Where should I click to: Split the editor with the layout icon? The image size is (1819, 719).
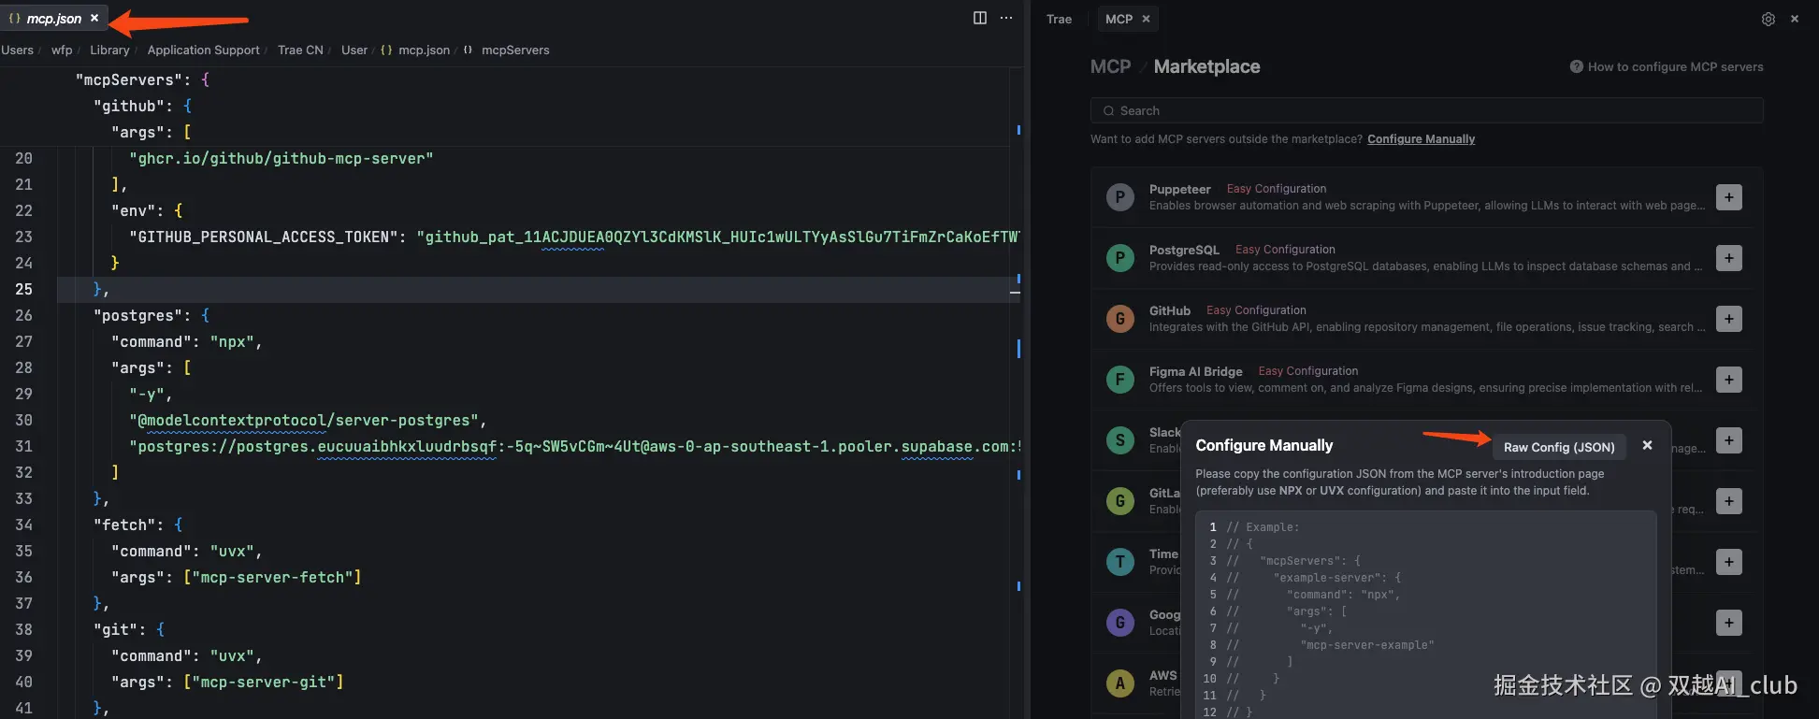click(x=979, y=18)
